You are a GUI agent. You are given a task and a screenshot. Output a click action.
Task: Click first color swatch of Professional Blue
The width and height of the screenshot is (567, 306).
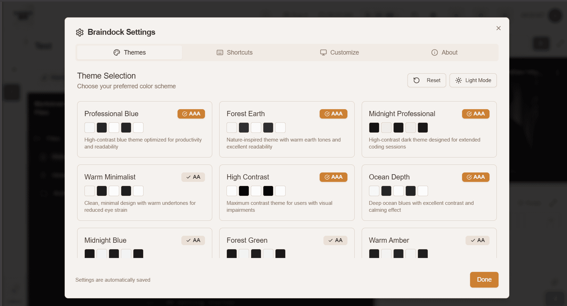click(x=90, y=128)
